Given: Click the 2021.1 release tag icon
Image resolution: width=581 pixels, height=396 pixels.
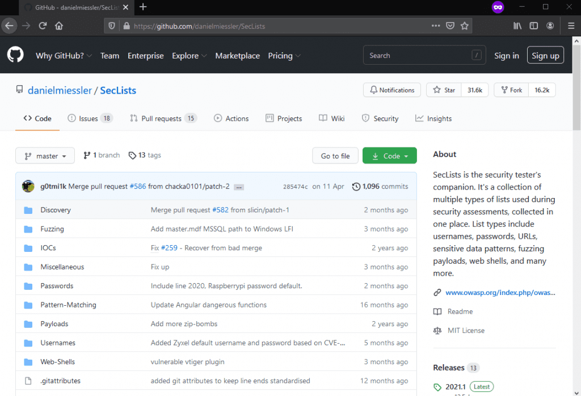Looking at the screenshot, I should click(437, 387).
